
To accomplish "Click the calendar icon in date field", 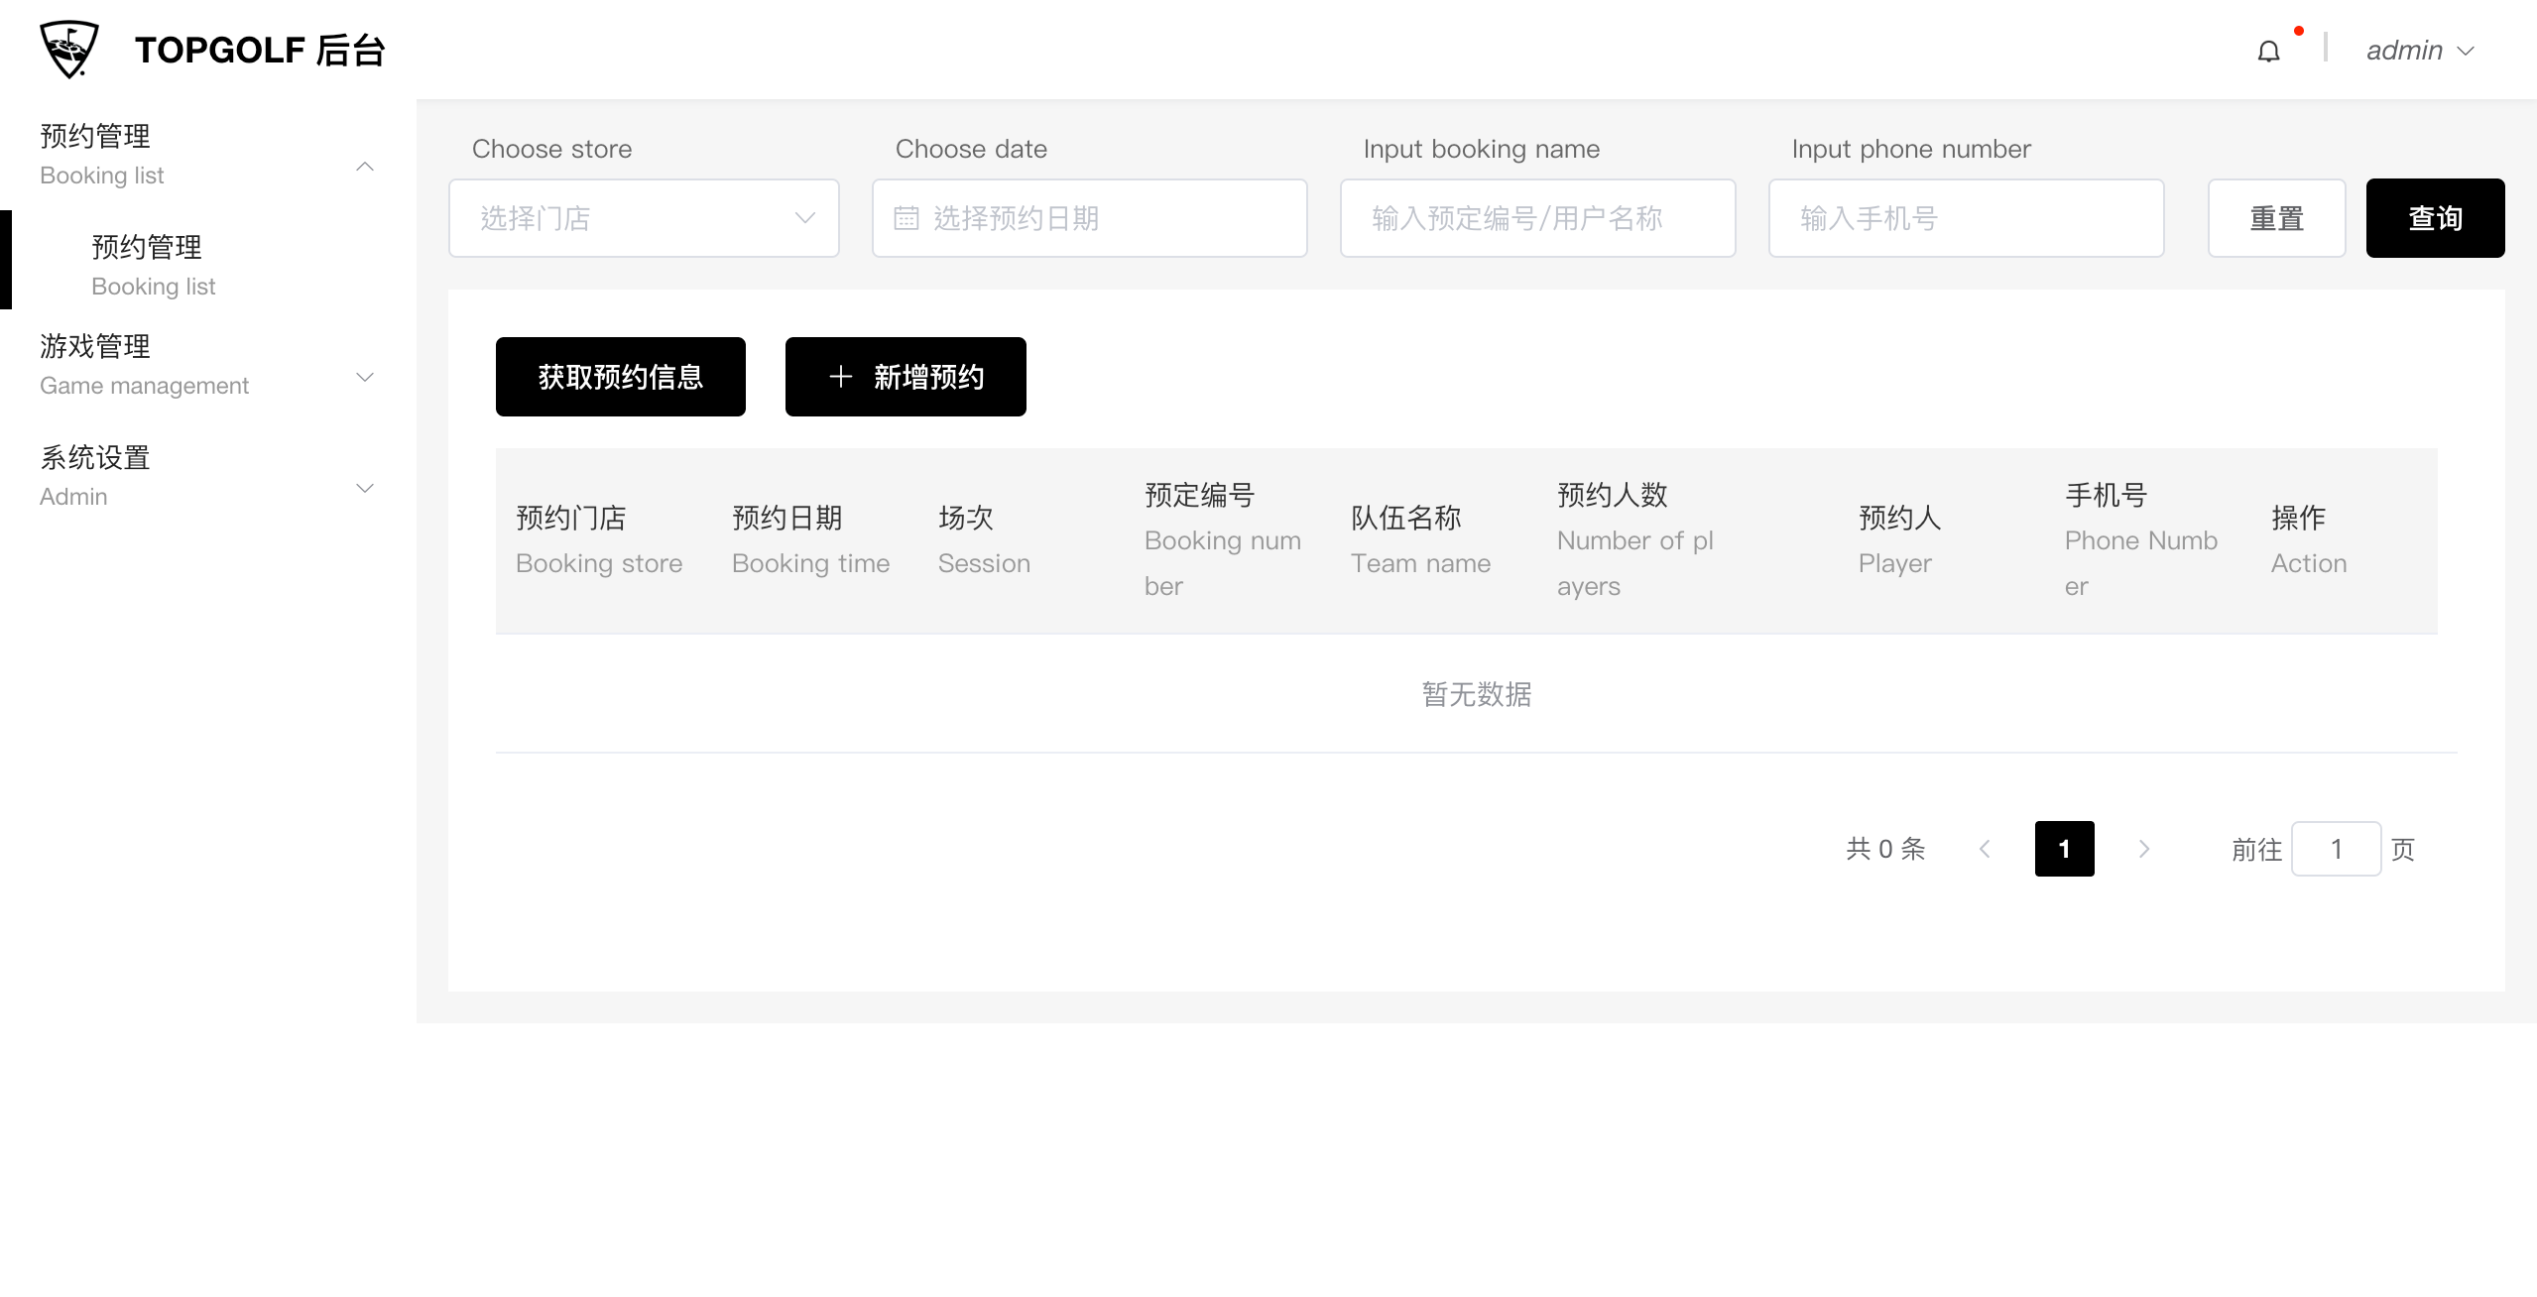I will tap(906, 218).
